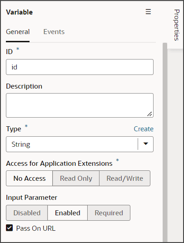Click the Create type link
This screenshot has width=184, height=243.
[144, 129]
